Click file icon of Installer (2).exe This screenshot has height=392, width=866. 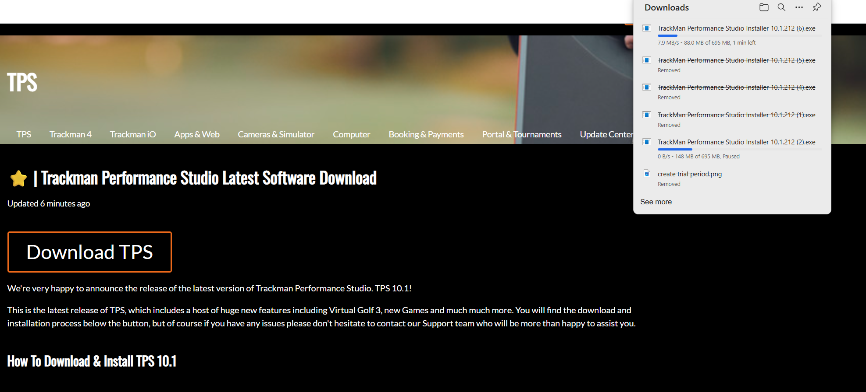(x=647, y=142)
